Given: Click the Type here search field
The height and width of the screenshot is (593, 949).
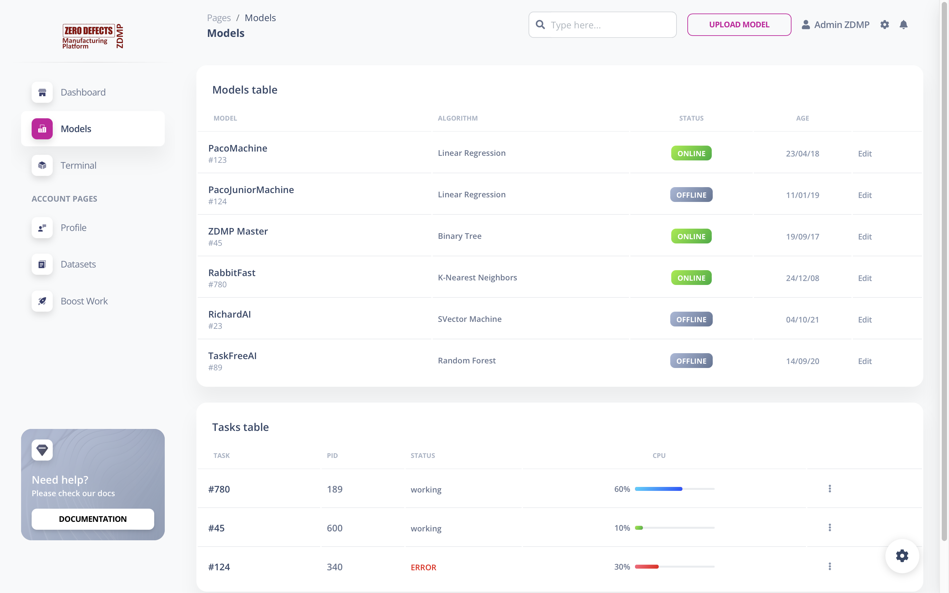Looking at the screenshot, I should (x=610, y=25).
